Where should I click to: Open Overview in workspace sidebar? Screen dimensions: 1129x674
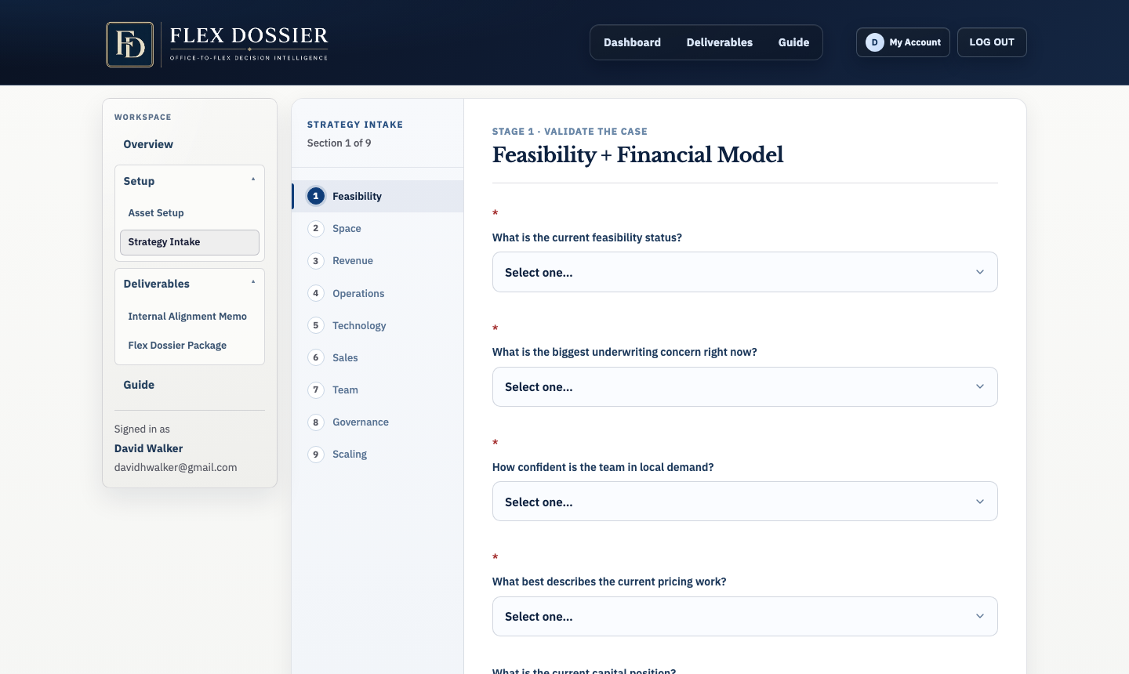click(x=148, y=144)
